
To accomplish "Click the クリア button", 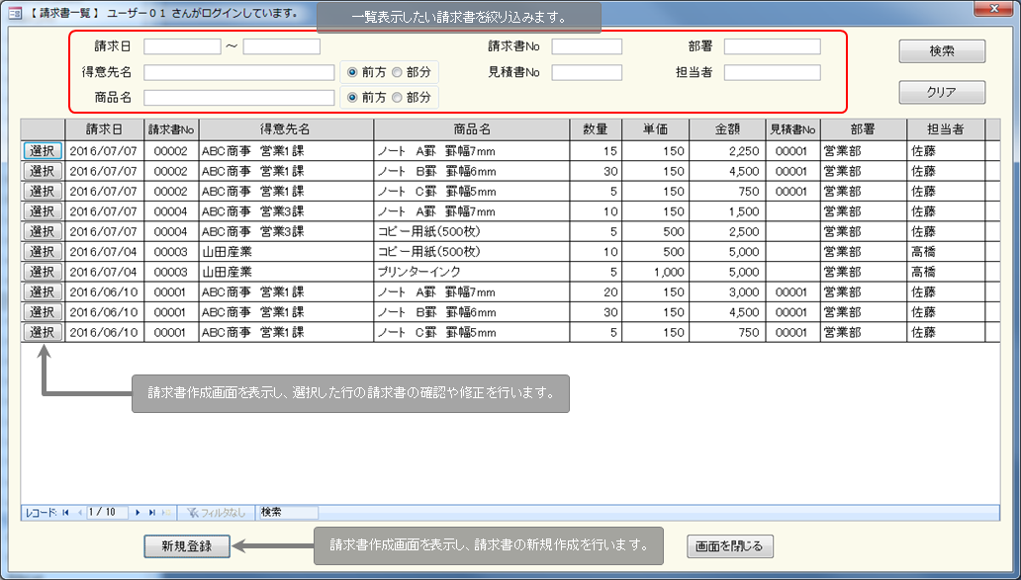I will click(x=941, y=92).
